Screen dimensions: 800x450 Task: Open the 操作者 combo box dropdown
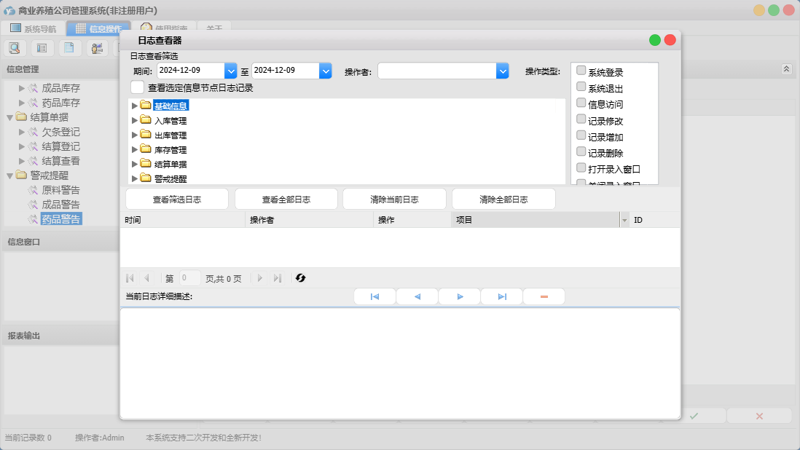pyautogui.click(x=502, y=71)
